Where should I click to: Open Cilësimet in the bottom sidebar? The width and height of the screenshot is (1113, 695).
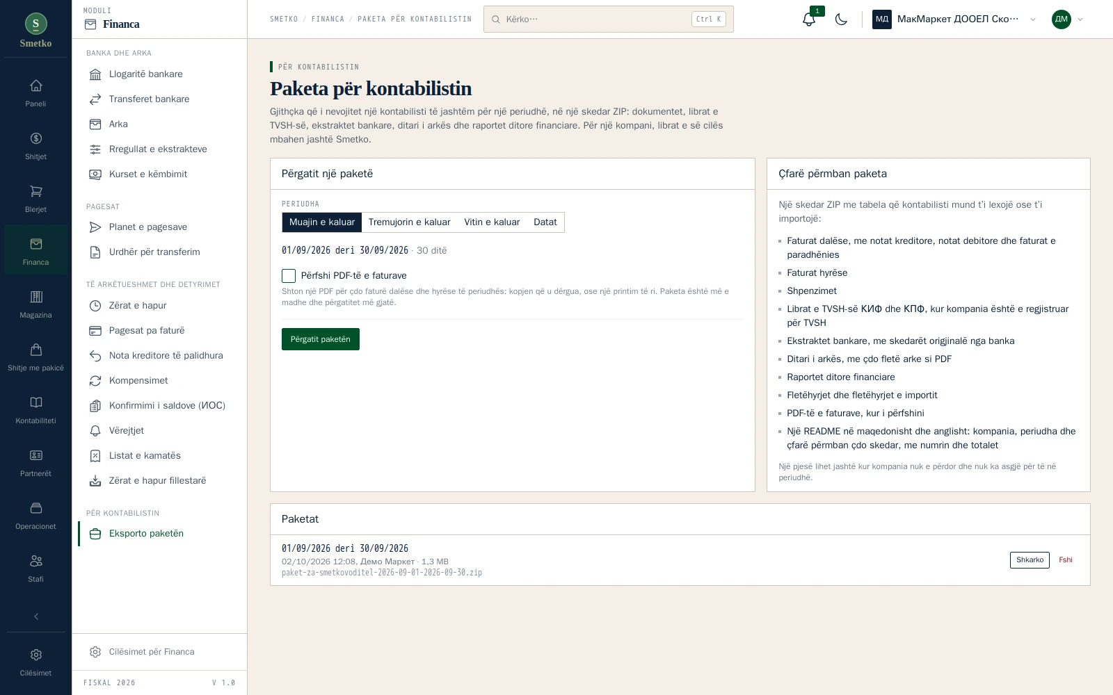(35, 662)
